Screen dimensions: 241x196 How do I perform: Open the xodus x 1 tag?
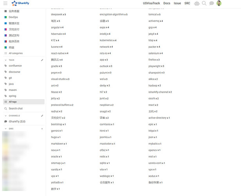point(154,176)
